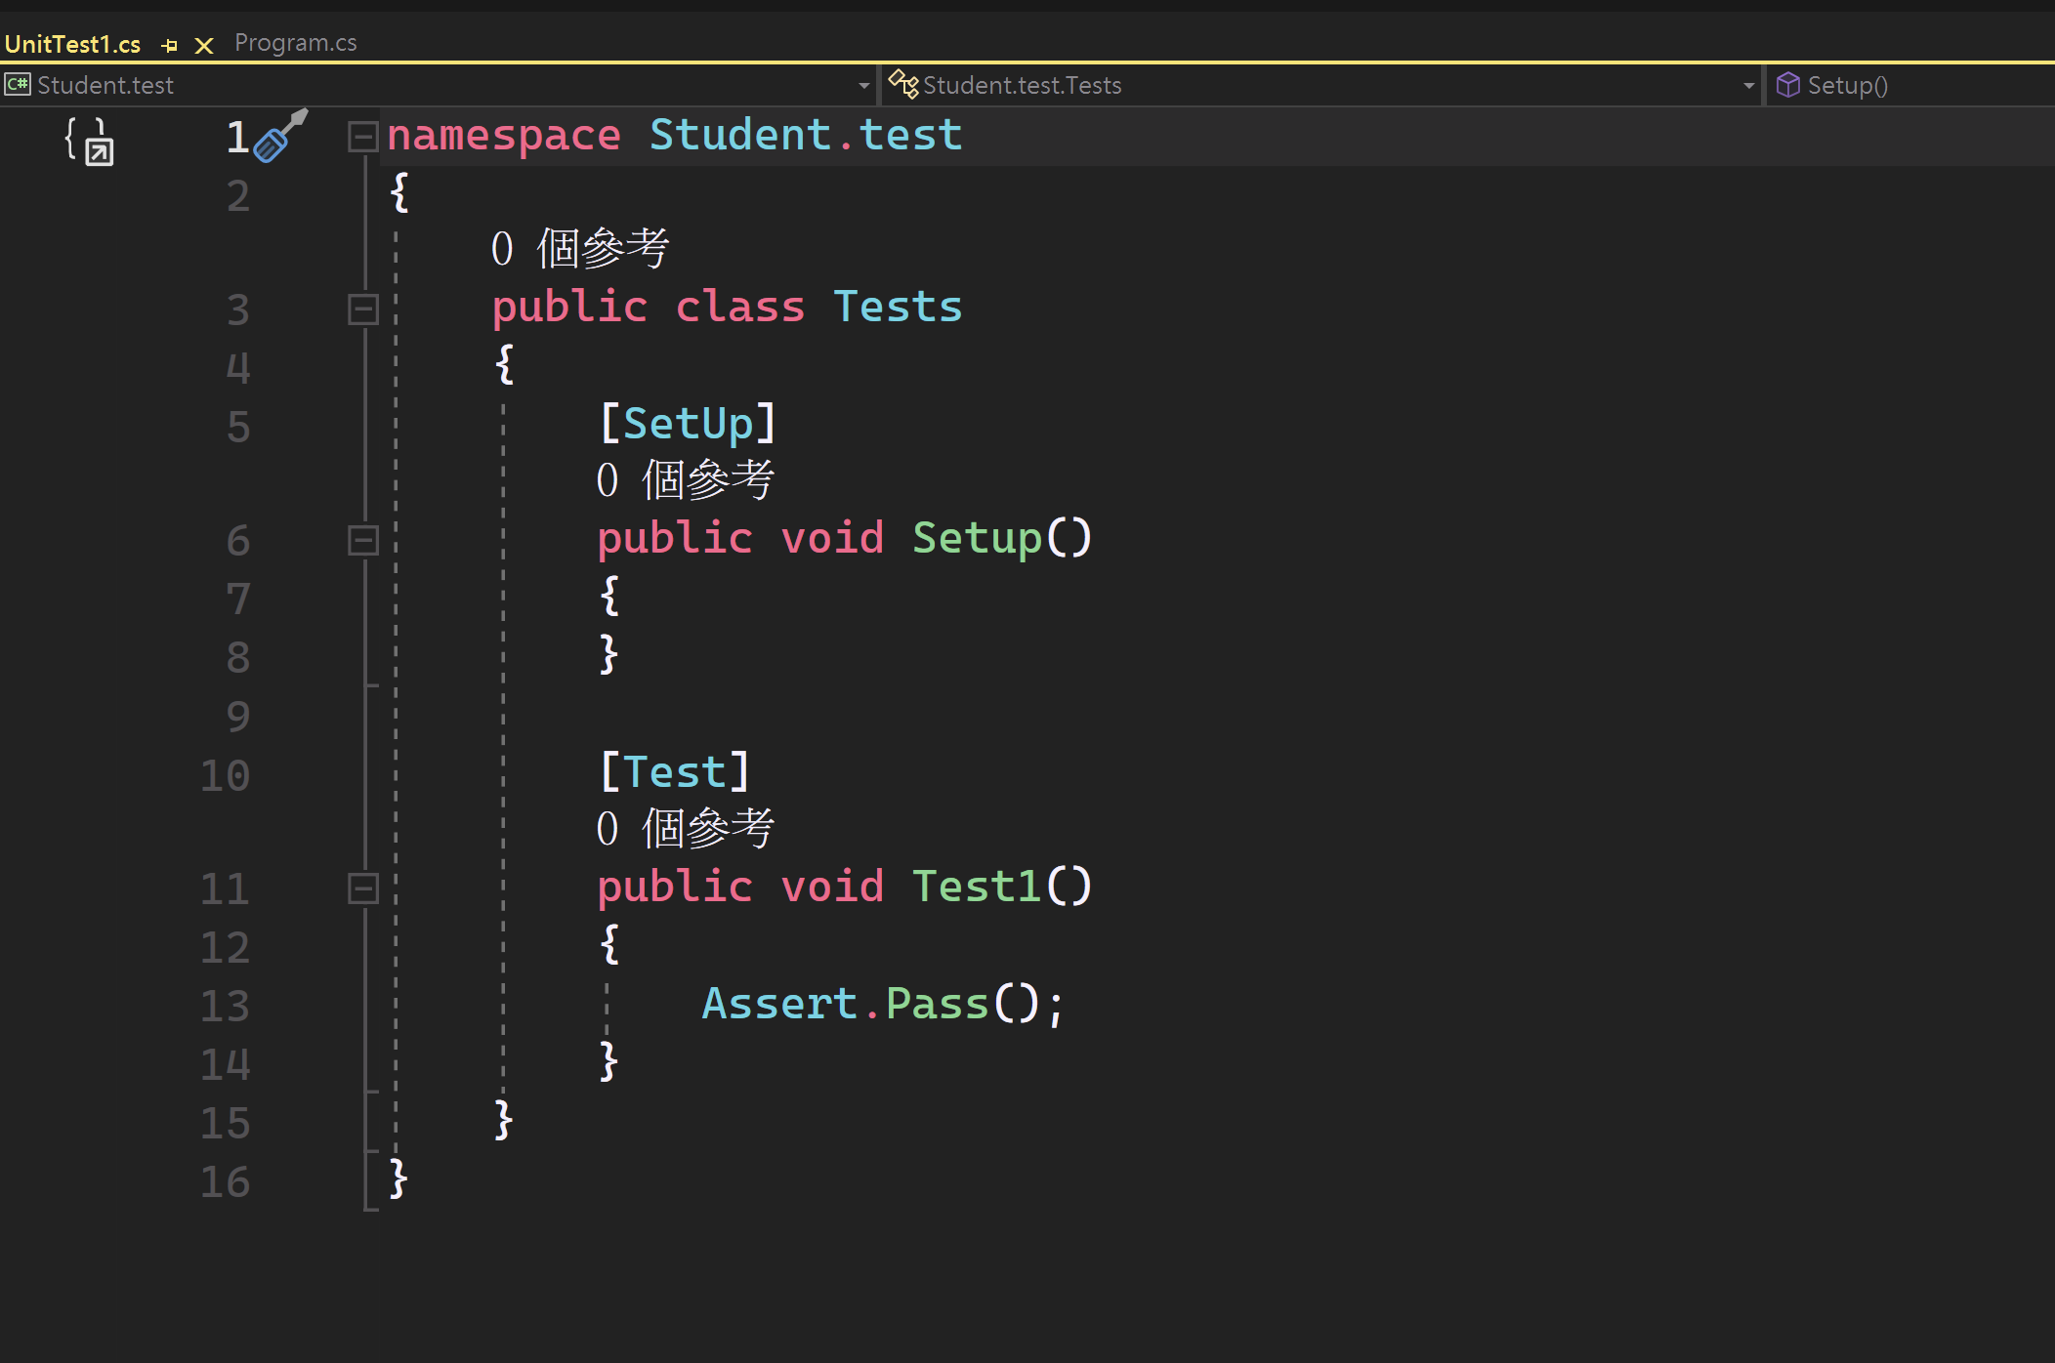Click the code block indicator margin icon
The image size is (2055, 1363).
tap(90, 141)
